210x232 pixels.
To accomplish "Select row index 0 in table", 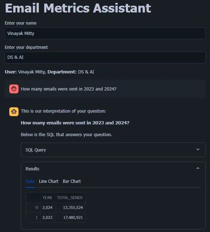I will click(x=33, y=207).
